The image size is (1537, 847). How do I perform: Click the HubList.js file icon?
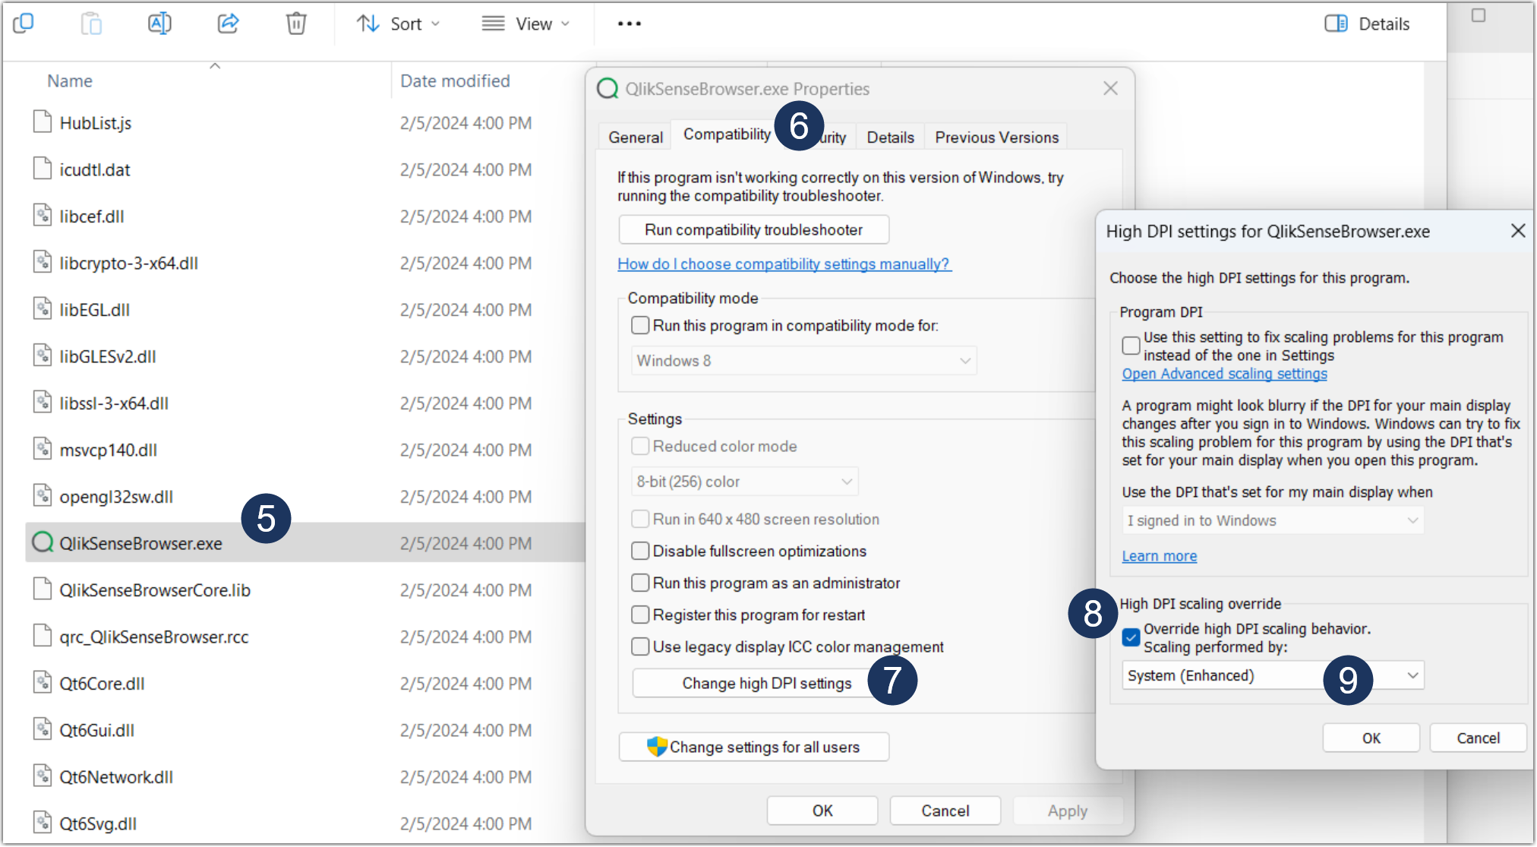coord(43,122)
